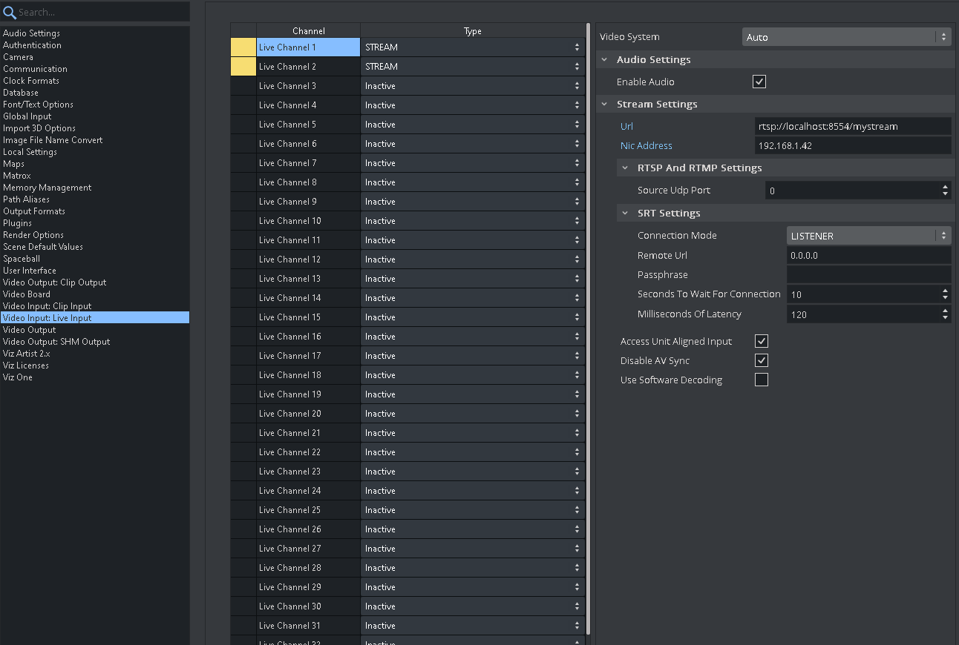Open Video Output: SHM Output settings
This screenshot has height=645, width=959.
pyautogui.click(x=56, y=342)
